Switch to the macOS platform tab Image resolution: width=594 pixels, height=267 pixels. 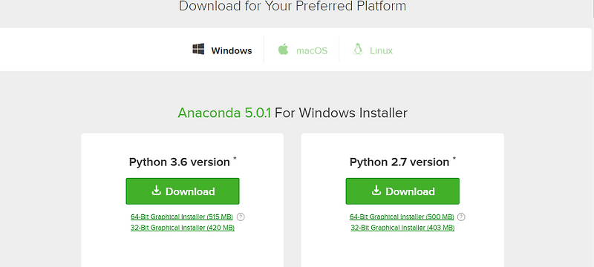click(312, 50)
